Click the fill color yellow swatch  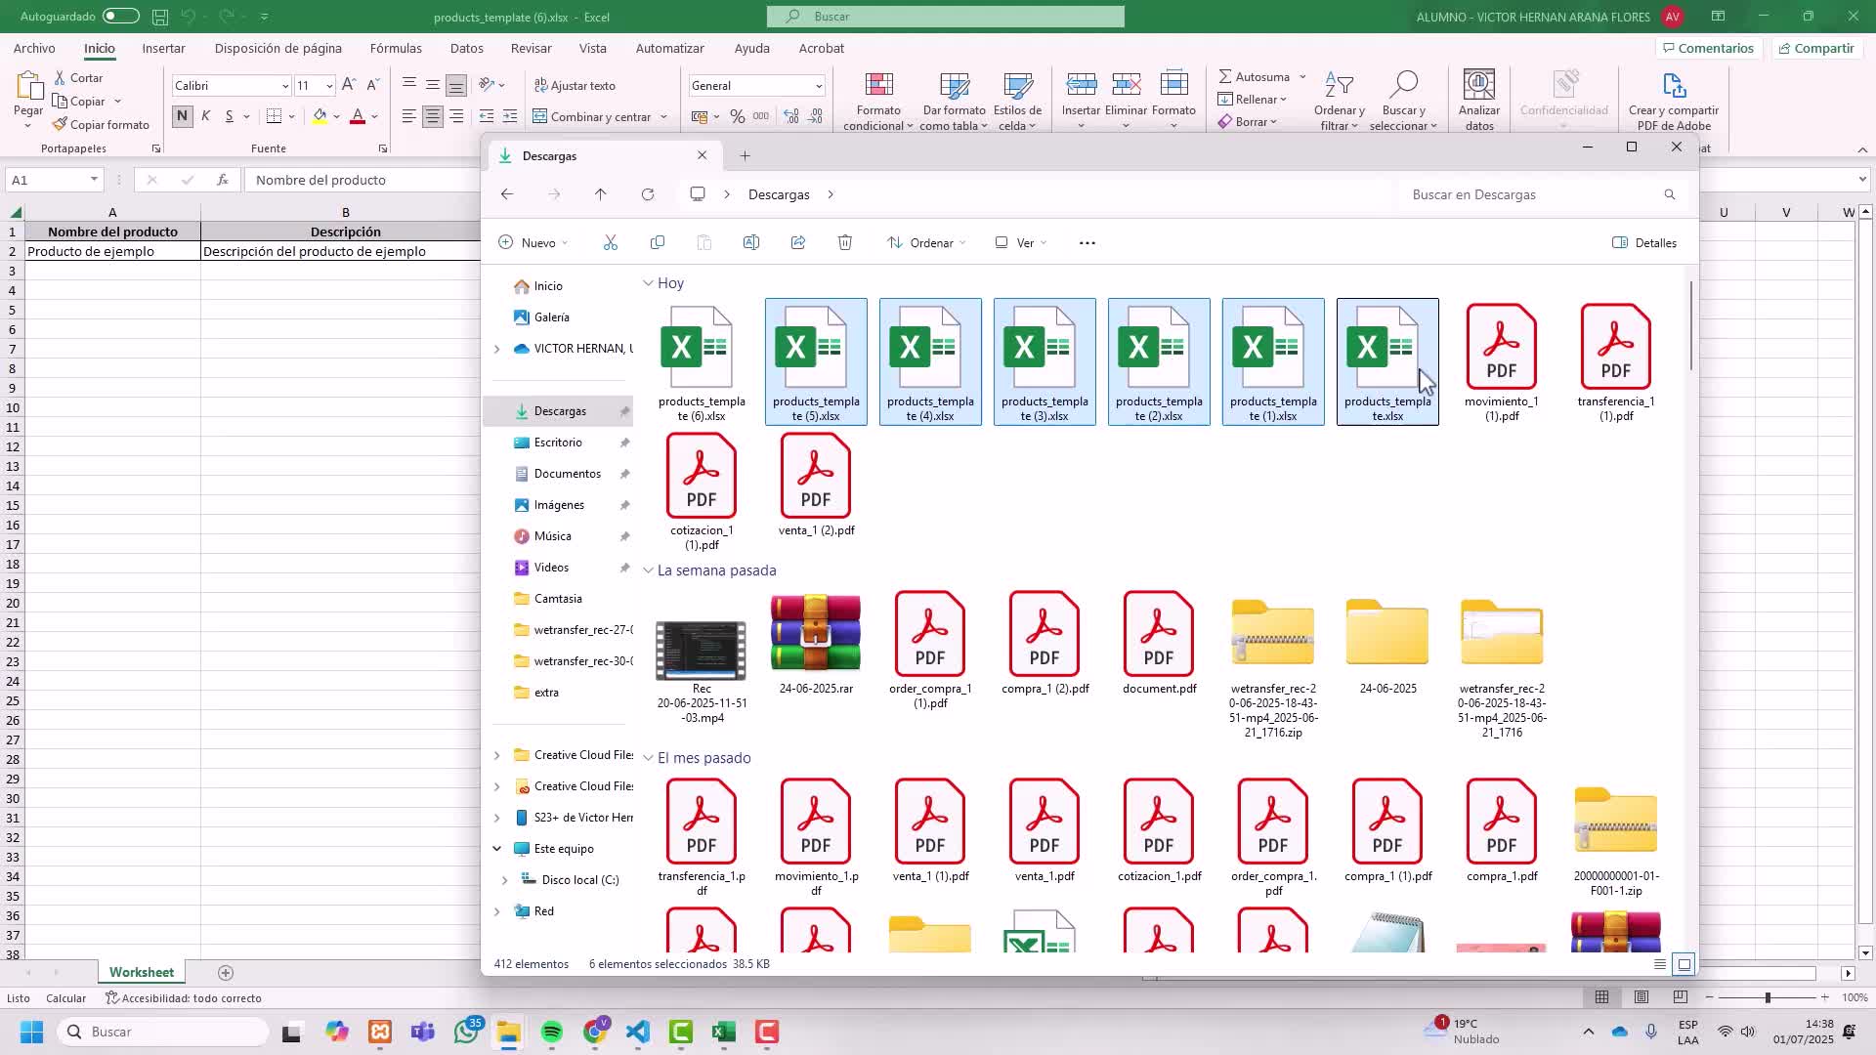tap(320, 117)
